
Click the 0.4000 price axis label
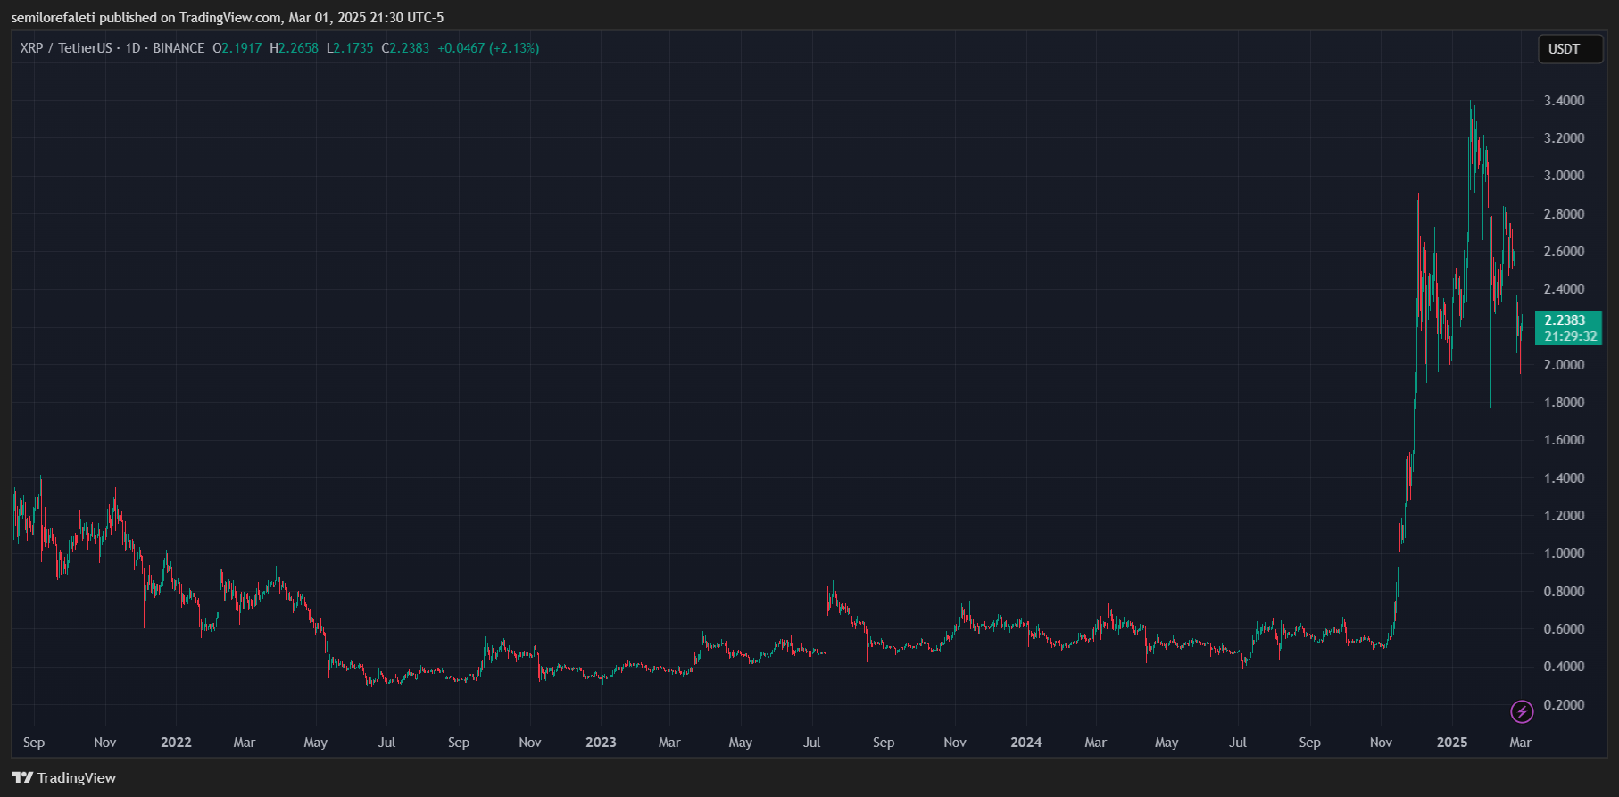point(1565,667)
